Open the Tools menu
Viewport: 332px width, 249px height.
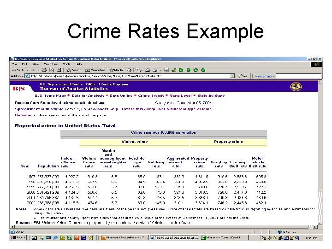click(x=66, y=64)
